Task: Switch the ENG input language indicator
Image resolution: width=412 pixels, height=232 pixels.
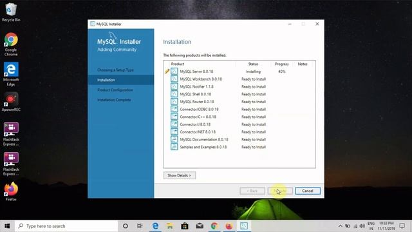Action: (371, 226)
